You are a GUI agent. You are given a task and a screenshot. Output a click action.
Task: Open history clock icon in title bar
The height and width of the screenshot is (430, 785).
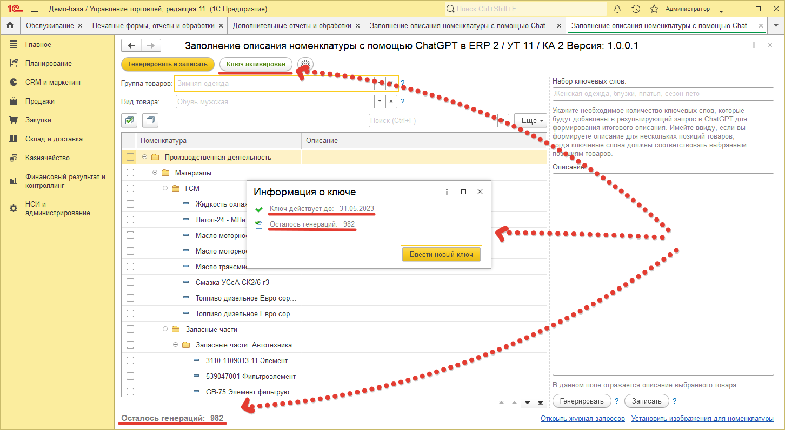pos(636,9)
